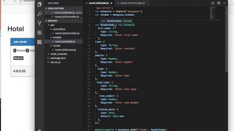
Task: Click the Hotel heading in browser page
Action: (16, 29)
